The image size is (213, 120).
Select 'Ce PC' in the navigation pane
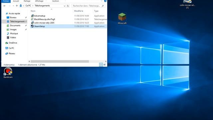[11, 48]
